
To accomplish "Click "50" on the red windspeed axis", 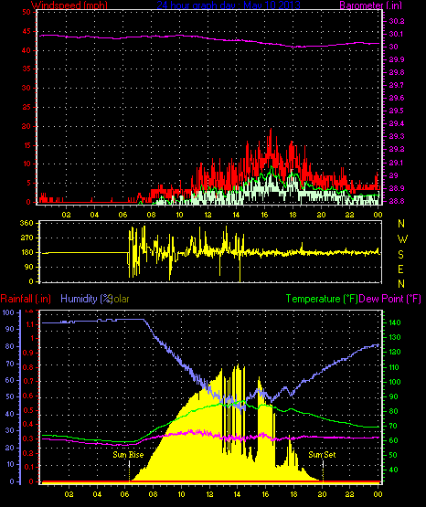I will click(27, 12).
